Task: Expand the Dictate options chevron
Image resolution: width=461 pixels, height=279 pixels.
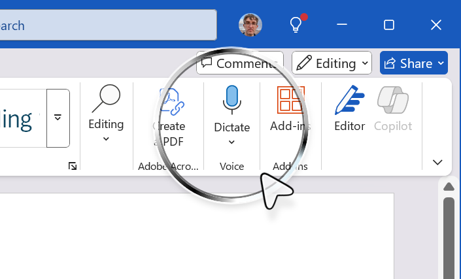Action: 231,142
